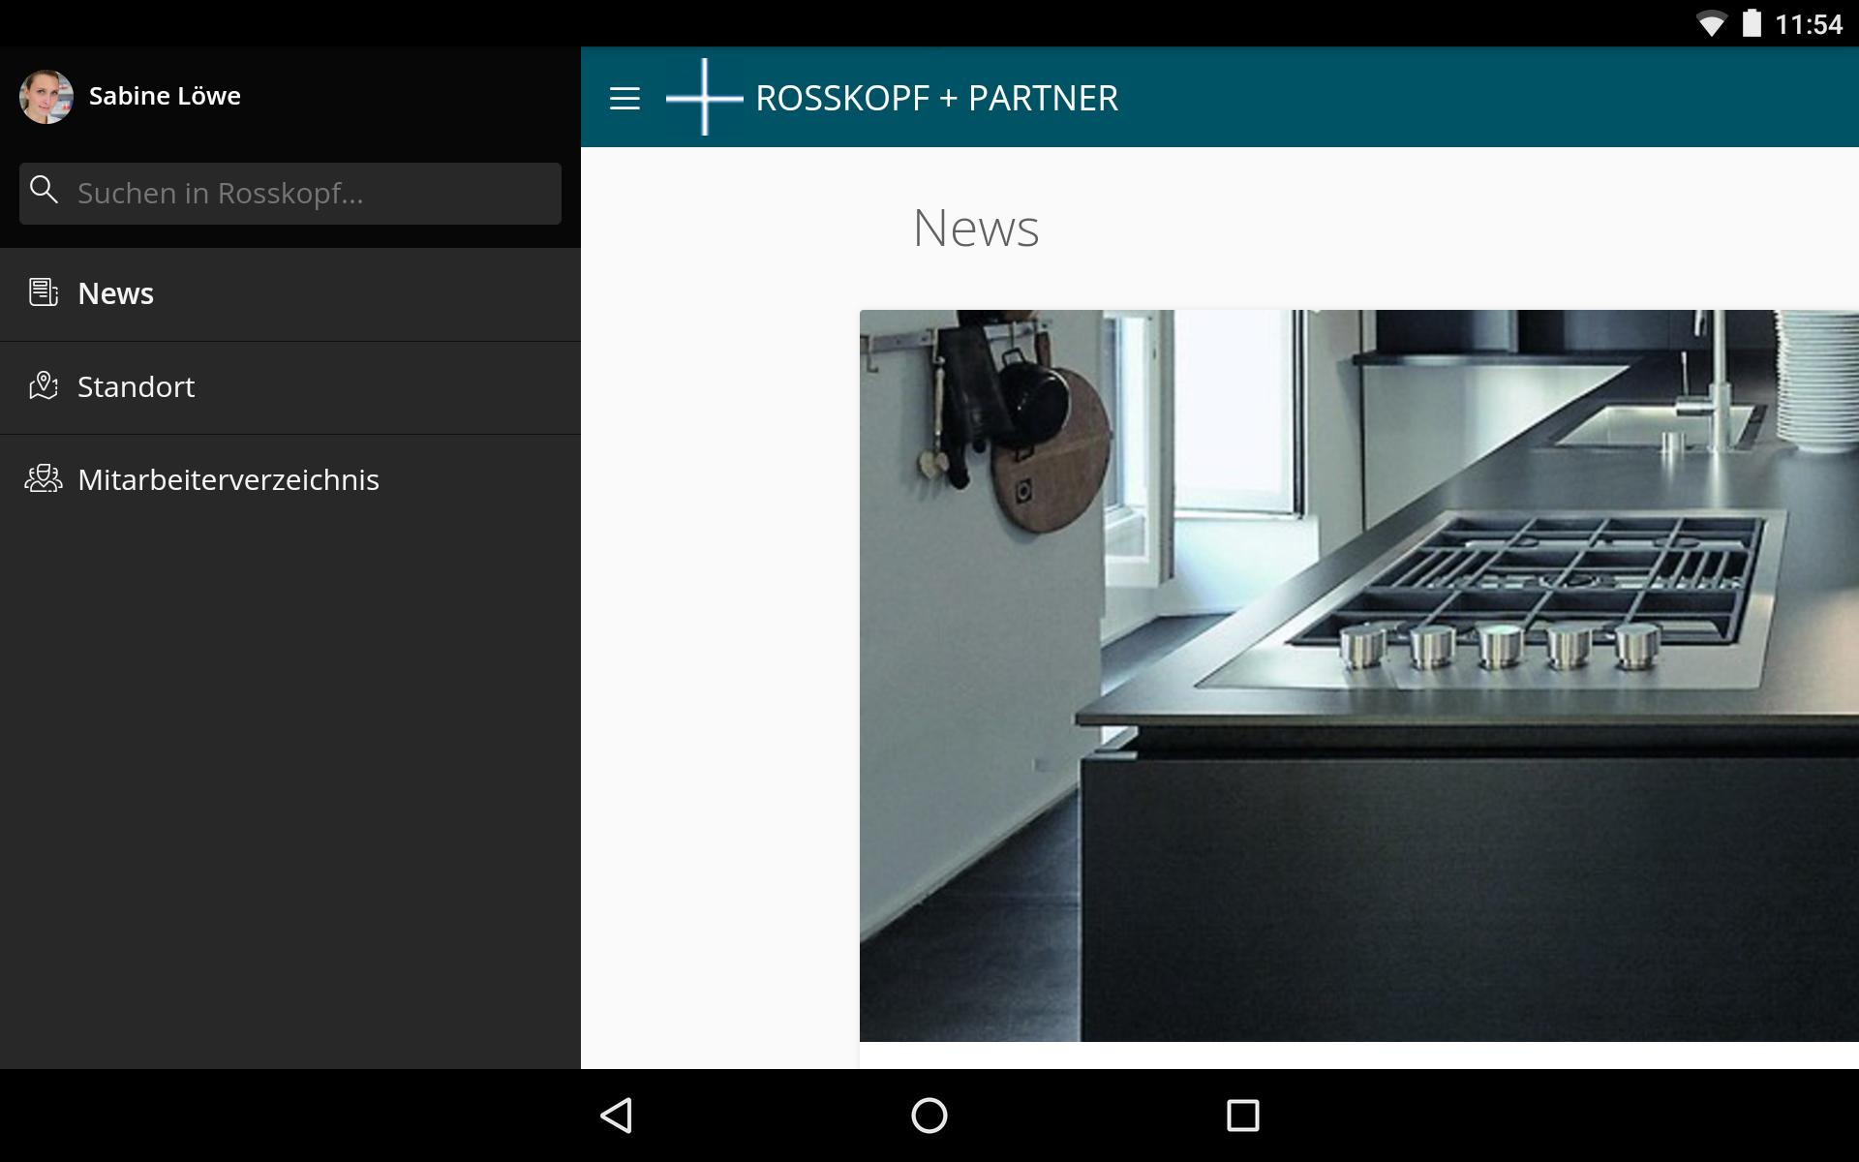
Task: Select the Standort map pin icon
Action: tap(44, 385)
